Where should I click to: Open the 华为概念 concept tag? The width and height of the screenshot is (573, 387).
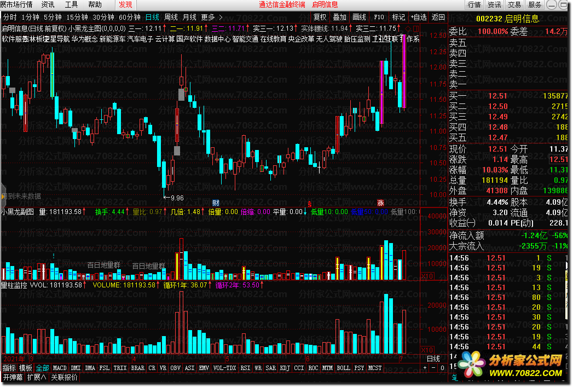(x=84, y=39)
